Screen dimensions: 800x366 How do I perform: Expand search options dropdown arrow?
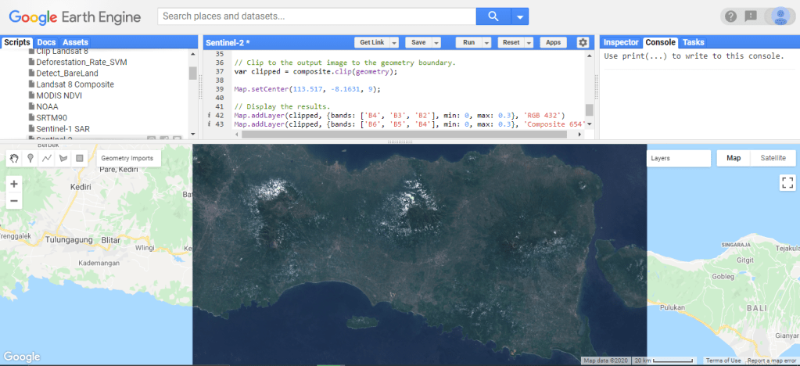[520, 16]
